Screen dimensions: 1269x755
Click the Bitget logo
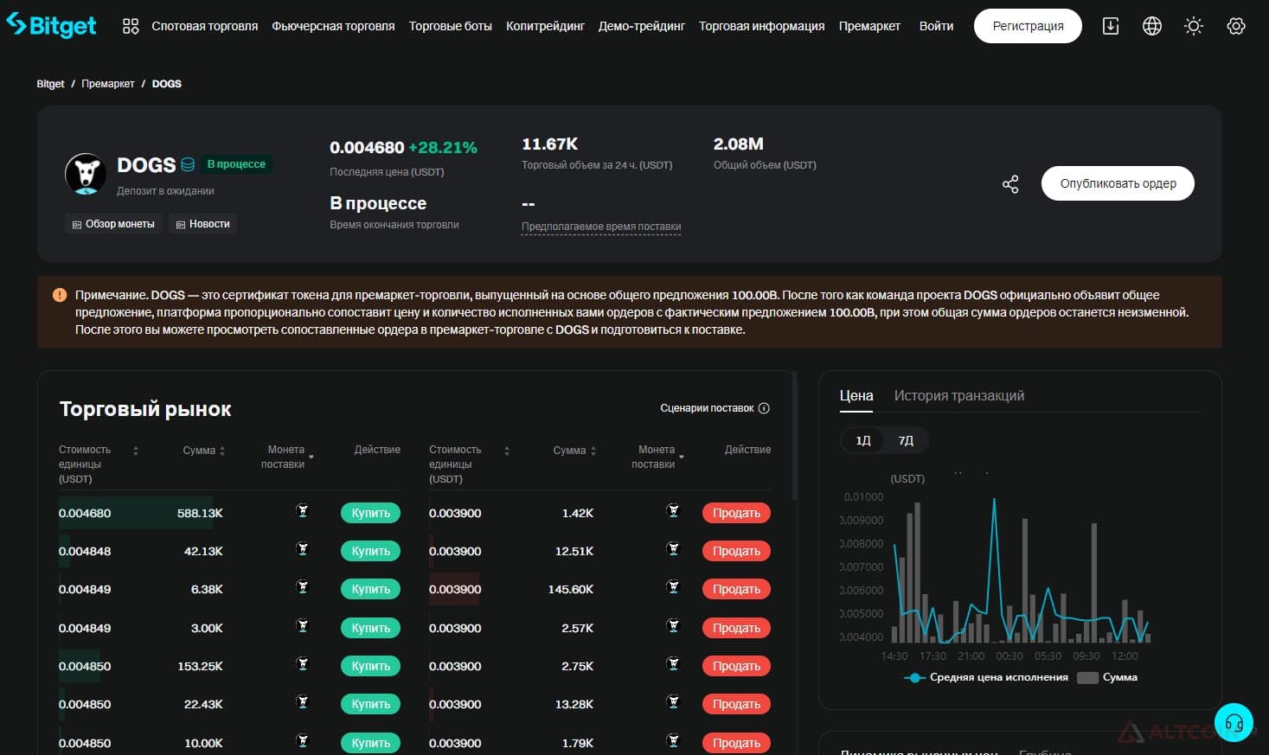click(51, 26)
